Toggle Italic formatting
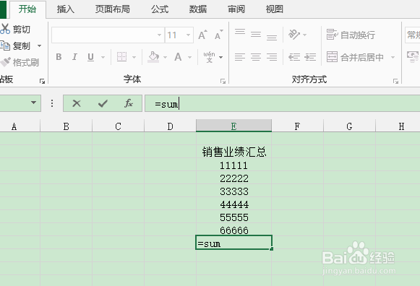Image resolution: width=420 pixels, height=286 pixels. [74, 57]
